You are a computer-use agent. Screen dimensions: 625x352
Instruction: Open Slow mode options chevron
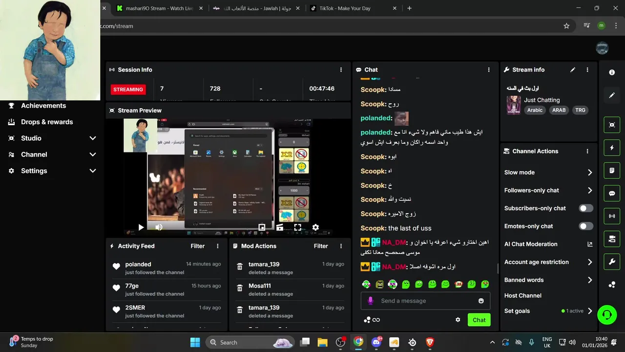coord(590,173)
